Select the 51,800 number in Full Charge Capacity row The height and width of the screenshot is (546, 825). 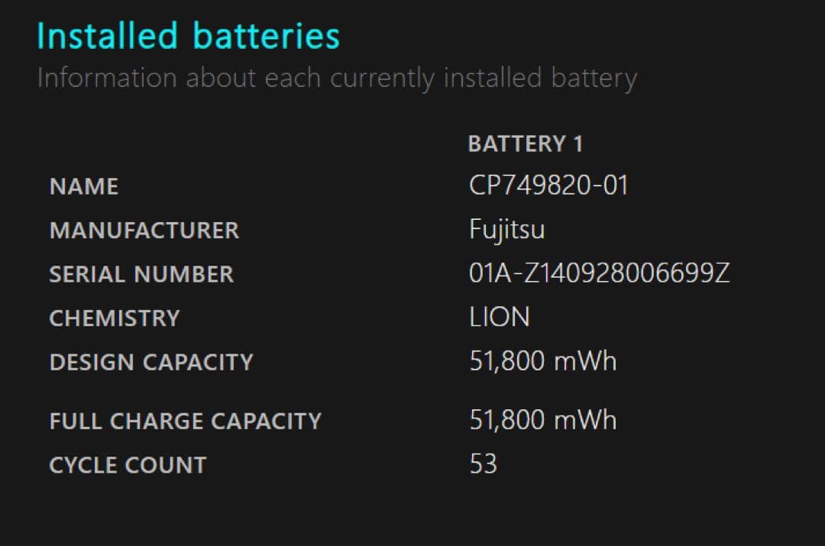coord(506,420)
